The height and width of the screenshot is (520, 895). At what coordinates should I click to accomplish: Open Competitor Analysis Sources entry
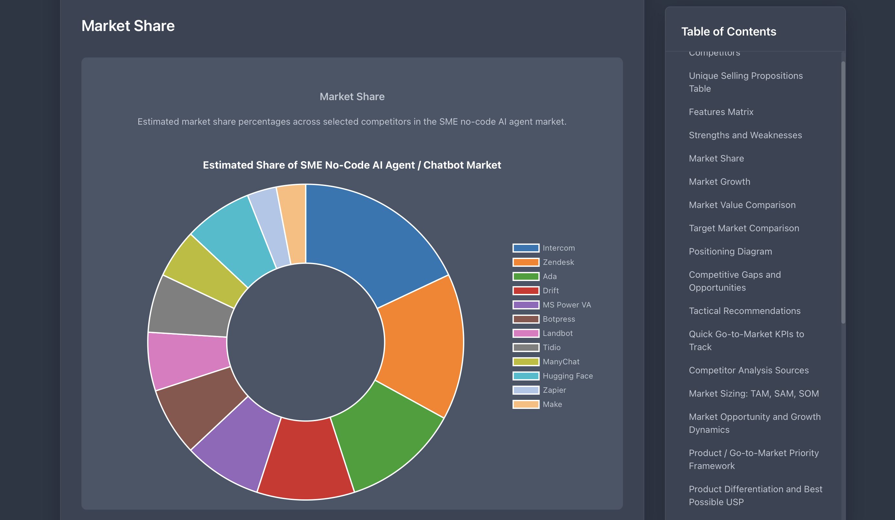pyautogui.click(x=749, y=370)
